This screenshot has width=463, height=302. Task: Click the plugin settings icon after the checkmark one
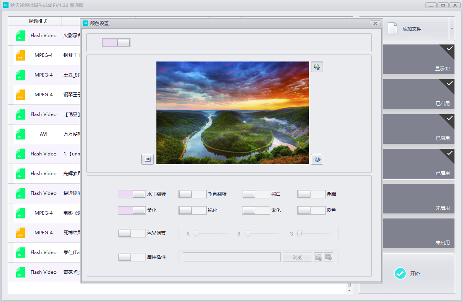[x=329, y=257]
